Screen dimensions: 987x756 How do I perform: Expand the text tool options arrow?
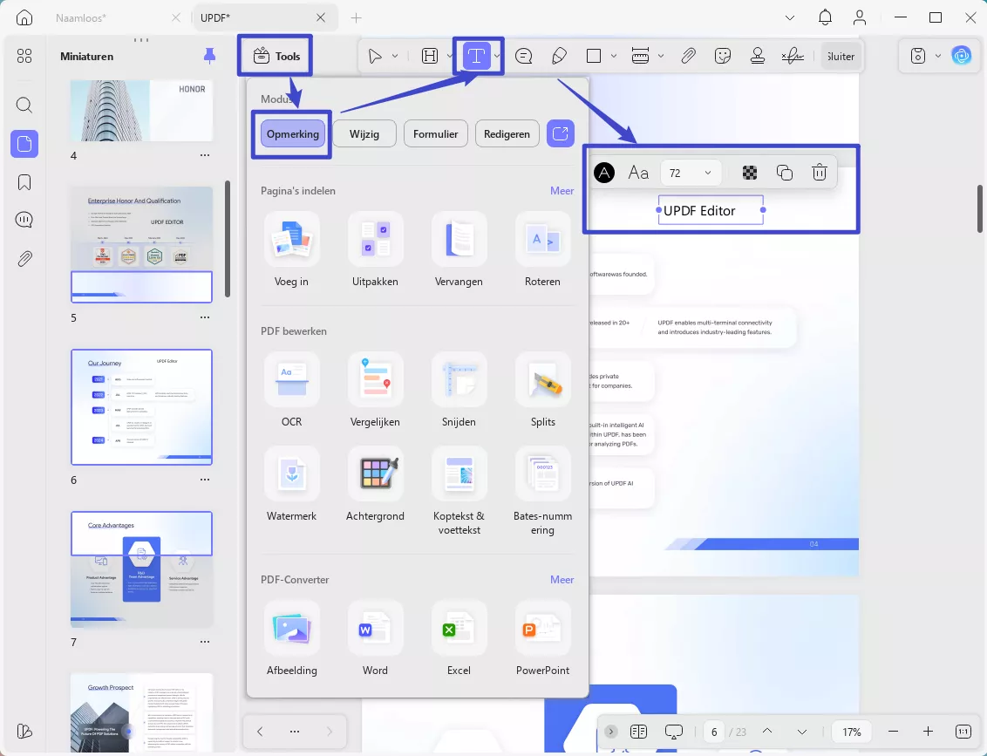coord(497,56)
